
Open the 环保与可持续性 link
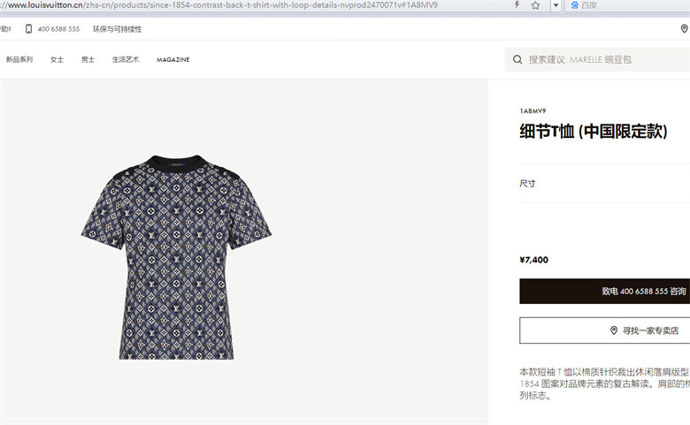[x=117, y=29]
